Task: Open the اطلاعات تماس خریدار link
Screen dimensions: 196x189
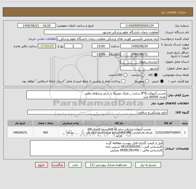Action: pyautogui.click(x=42, y=39)
